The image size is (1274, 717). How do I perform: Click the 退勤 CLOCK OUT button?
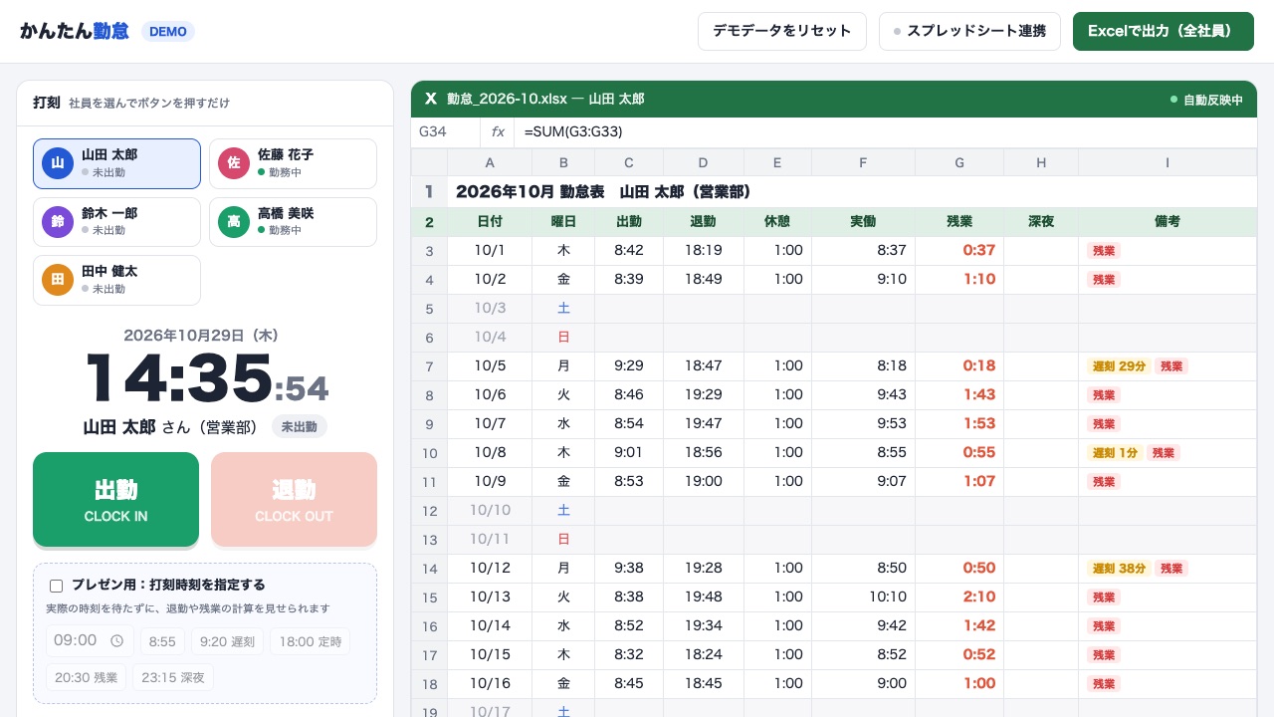pos(294,500)
